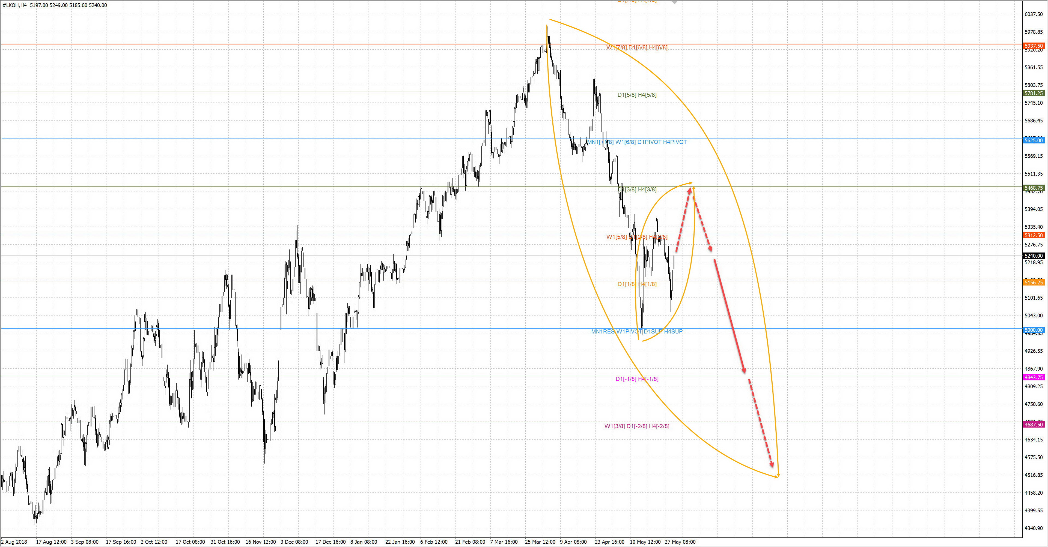Select the D1PIVOT H4PIVOT blue label
Screen dimensions: 1048x547
pyautogui.click(x=662, y=142)
